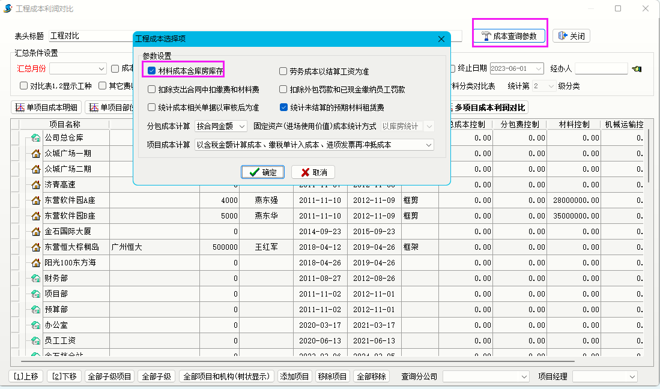Click the 材料控制 column header
Image resolution: width=660 pixels, height=389 pixels.
click(574, 124)
